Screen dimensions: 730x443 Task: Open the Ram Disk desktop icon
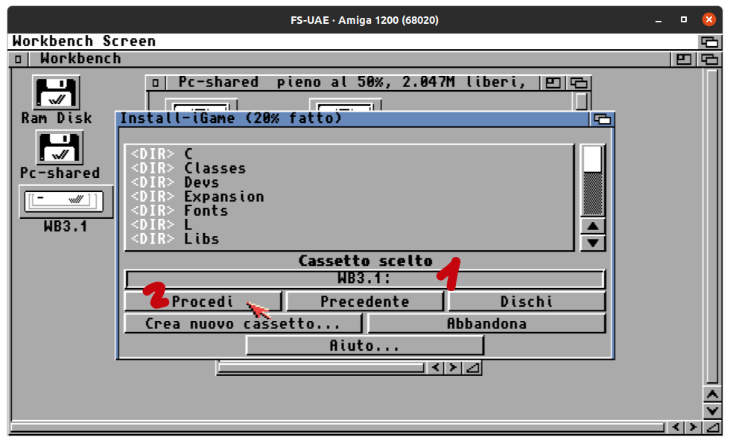[x=56, y=92]
